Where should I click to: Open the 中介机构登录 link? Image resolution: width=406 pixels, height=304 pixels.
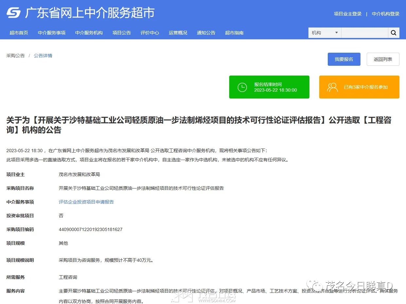pos(386,14)
